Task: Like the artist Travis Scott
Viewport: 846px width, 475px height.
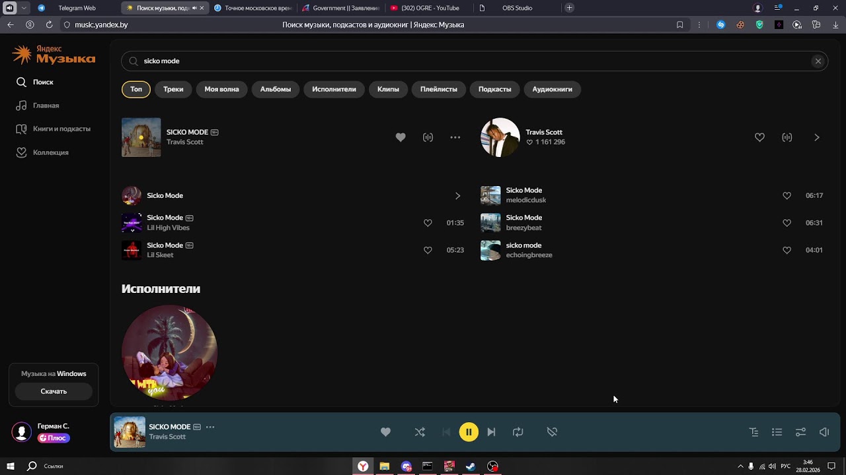Action: pyautogui.click(x=759, y=137)
